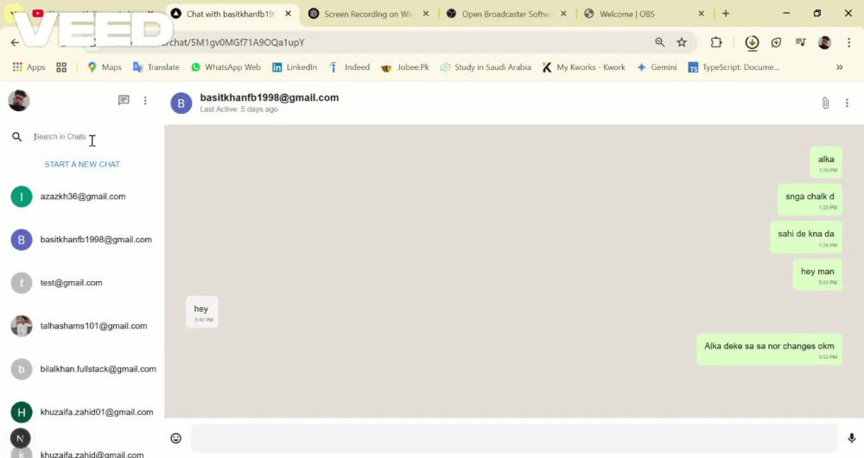Image resolution: width=864 pixels, height=458 pixels.
Task: Select the Chat with basitkhanfb tab
Action: [231, 14]
